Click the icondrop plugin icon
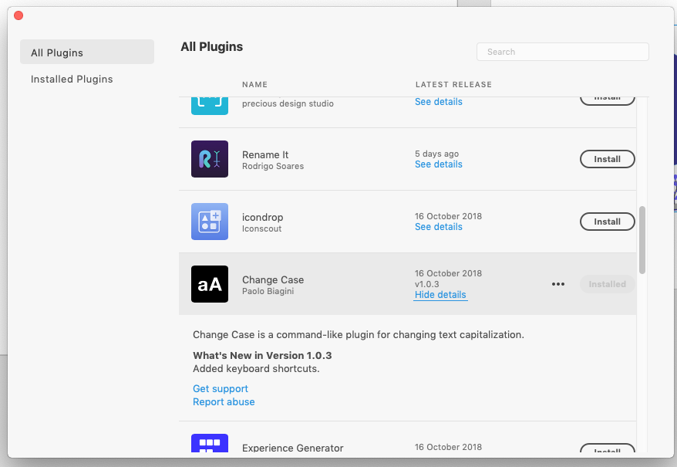 pos(210,222)
